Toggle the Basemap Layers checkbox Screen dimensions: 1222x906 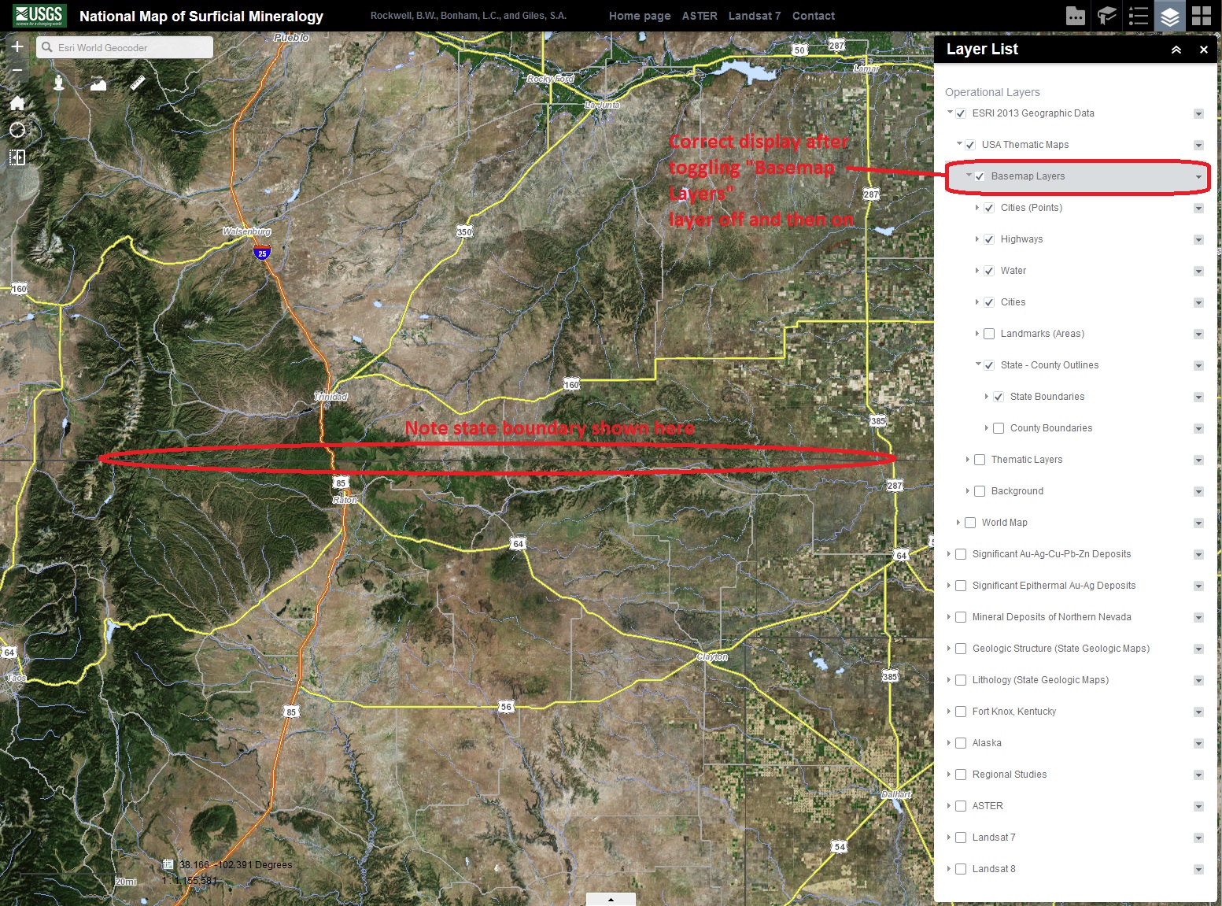[x=980, y=176]
